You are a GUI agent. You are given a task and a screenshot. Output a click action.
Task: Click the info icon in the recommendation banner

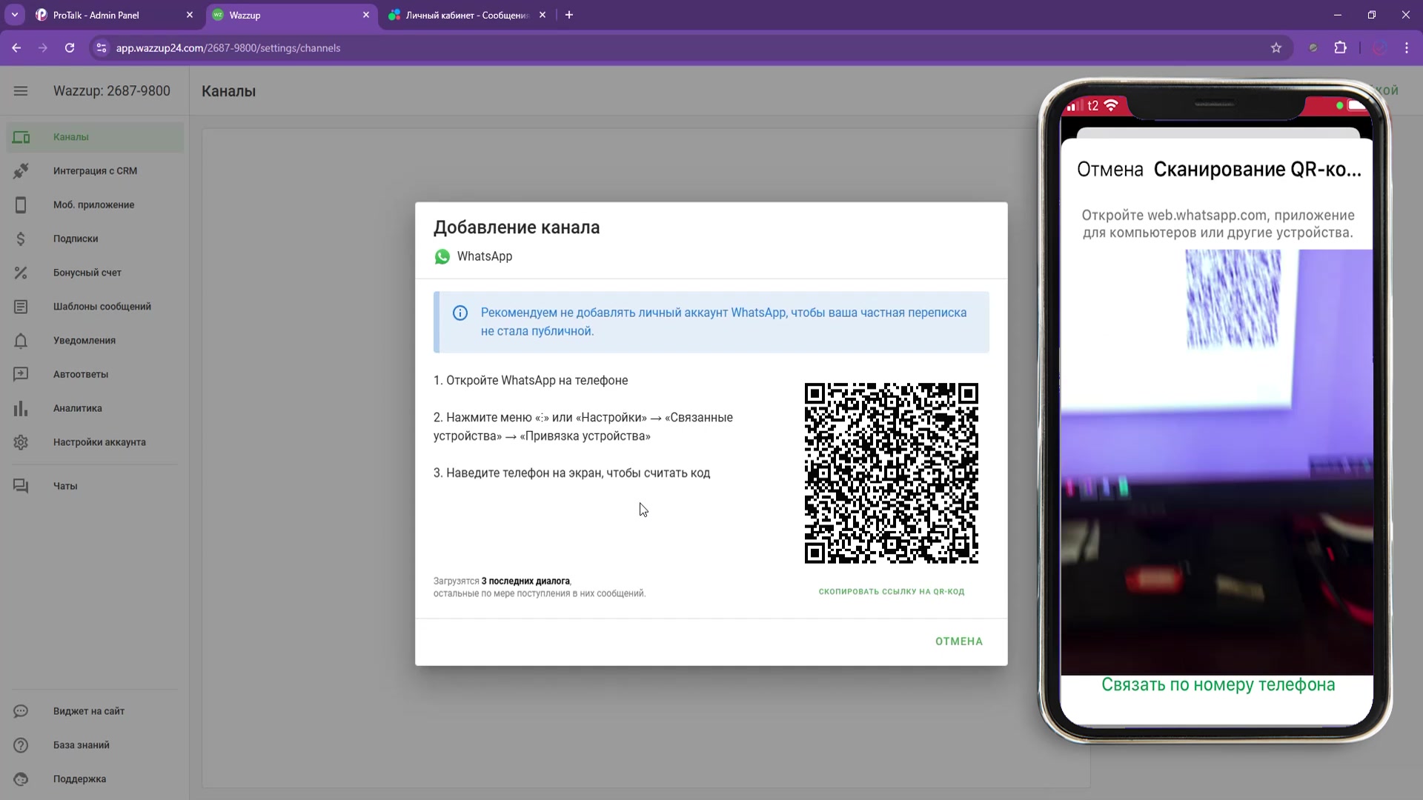[460, 313]
